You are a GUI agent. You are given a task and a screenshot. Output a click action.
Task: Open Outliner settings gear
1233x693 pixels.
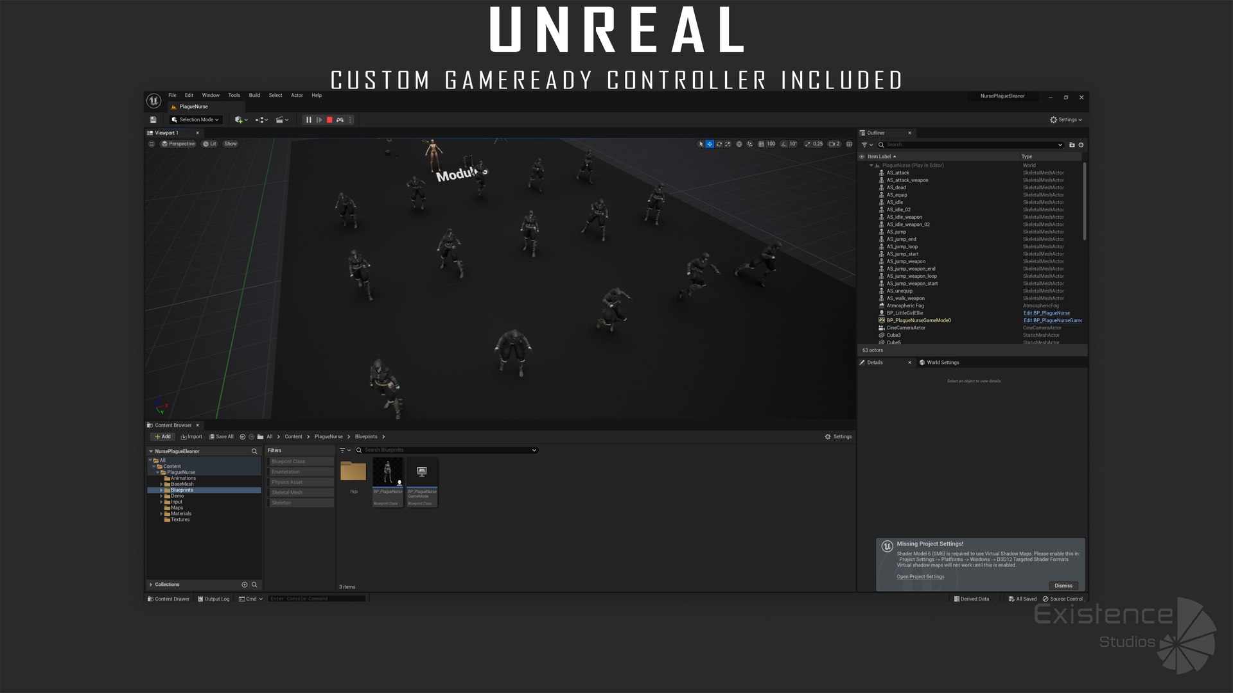pyautogui.click(x=1081, y=145)
